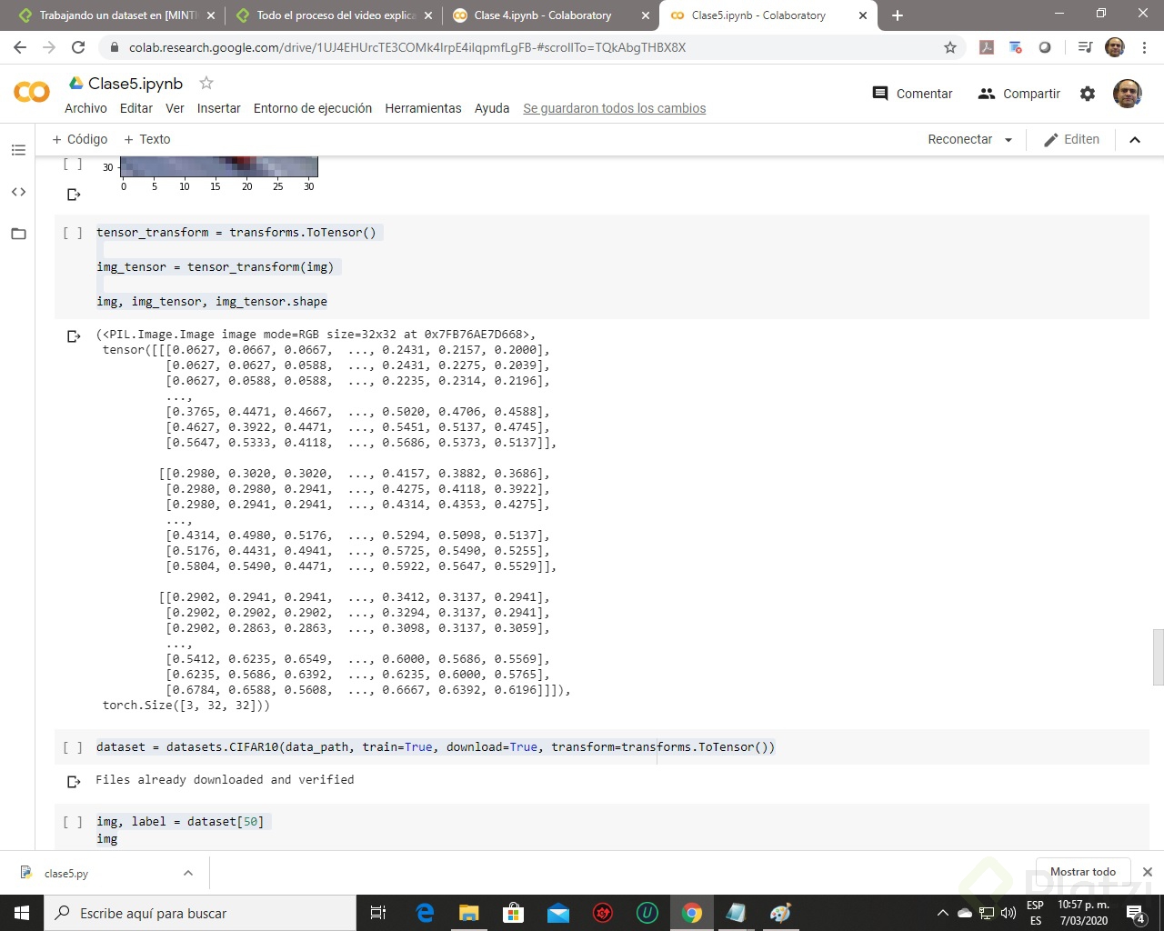Add a text cell with '+ Texto'
Screen dimensions: 1164x931
coord(146,139)
